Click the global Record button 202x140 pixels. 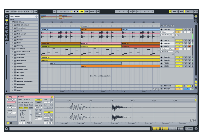pyautogui.click(x=77, y=11)
